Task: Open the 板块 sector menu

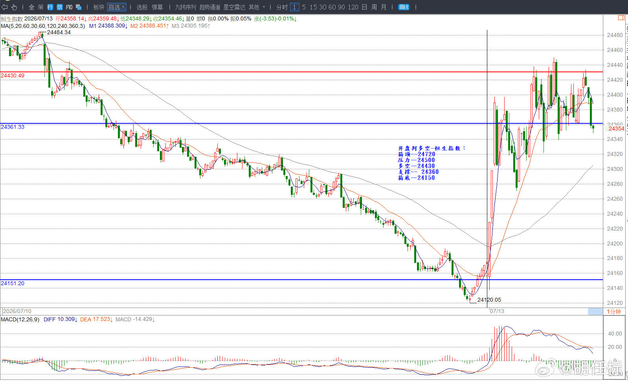Action: coord(99,7)
